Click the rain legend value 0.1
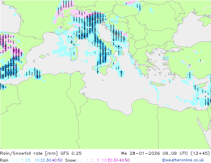The height and width of the screenshot is (163, 211). [x=14, y=160]
